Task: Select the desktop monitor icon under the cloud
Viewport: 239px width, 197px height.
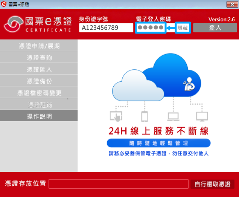Action: (202, 116)
